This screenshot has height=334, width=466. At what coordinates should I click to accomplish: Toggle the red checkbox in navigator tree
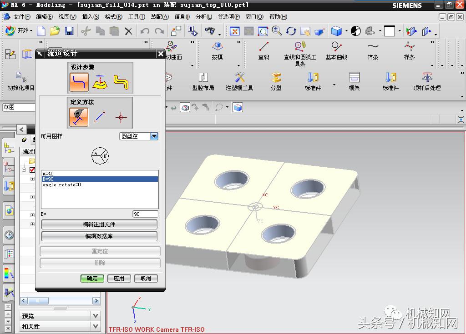pos(32,170)
